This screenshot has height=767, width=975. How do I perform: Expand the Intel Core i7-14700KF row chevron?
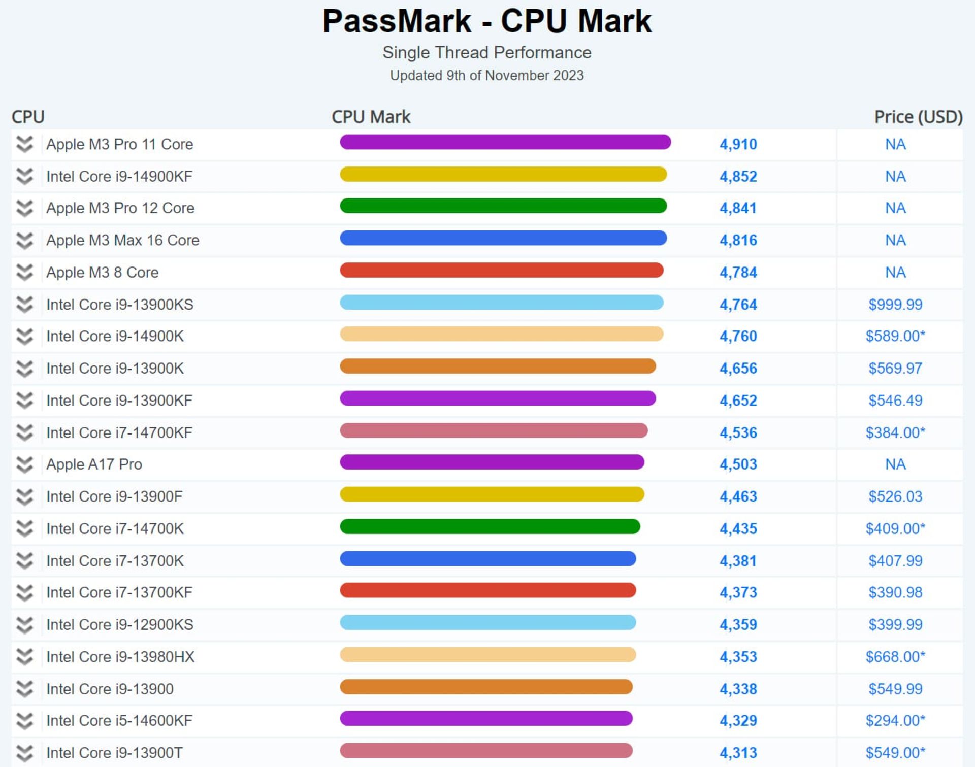pos(24,432)
